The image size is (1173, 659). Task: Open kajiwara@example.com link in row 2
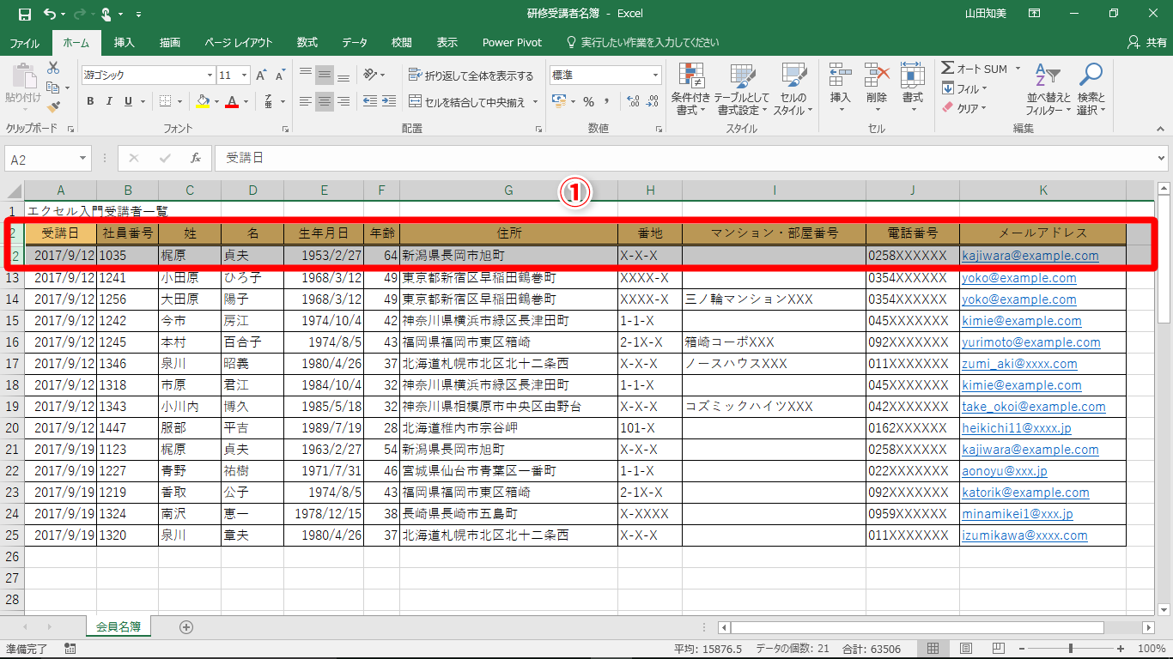(x=1030, y=256)
